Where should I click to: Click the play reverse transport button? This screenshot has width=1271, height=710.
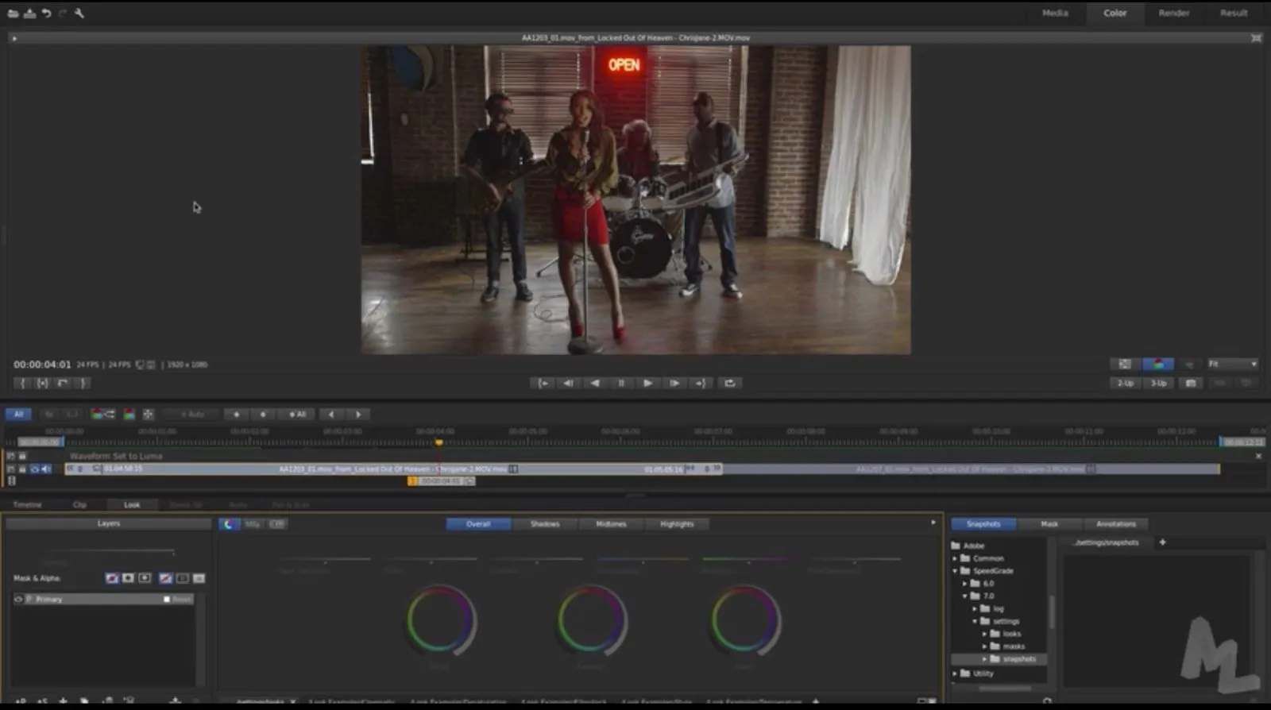point(595,383)
